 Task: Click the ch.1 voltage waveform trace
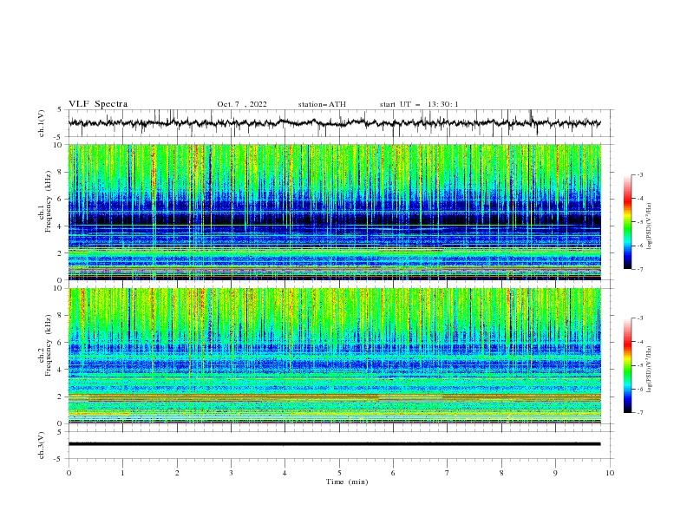335,123
